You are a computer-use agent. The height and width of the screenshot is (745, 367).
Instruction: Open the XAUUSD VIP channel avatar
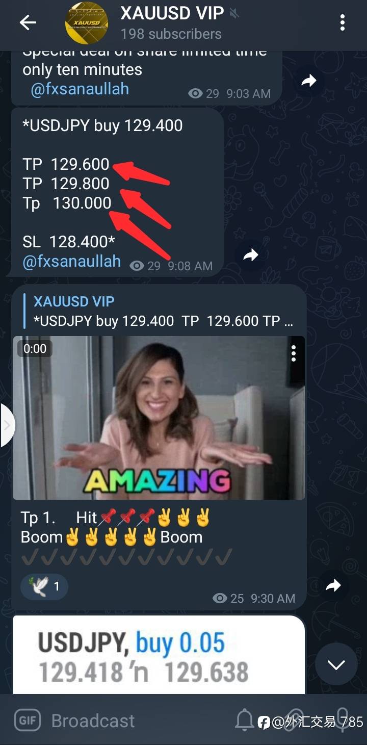coord(86,22)
